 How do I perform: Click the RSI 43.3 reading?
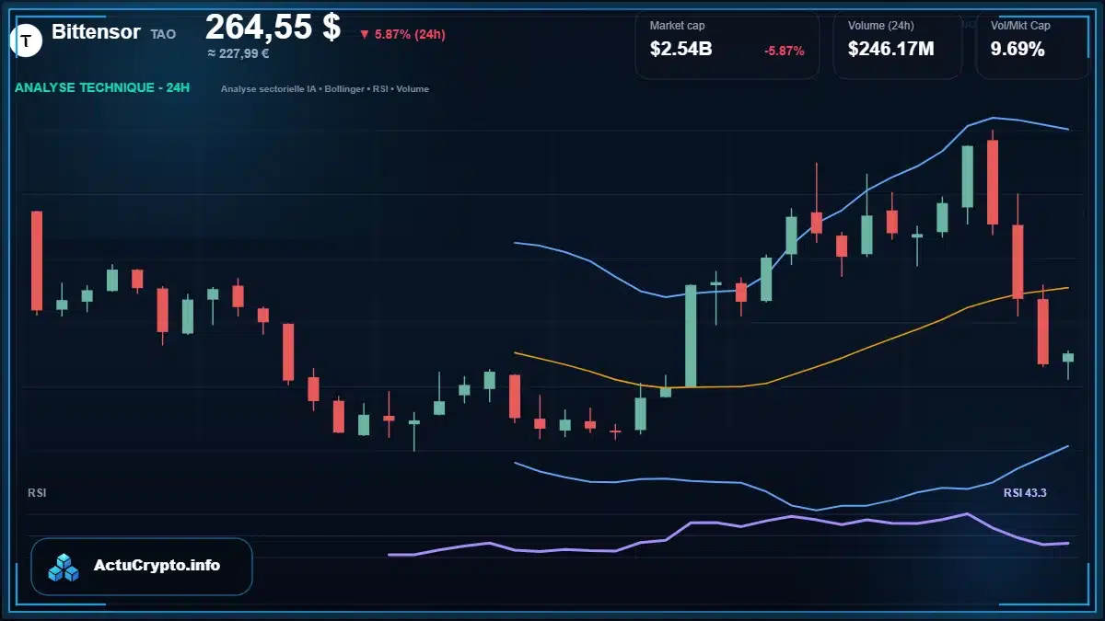tap(1025, 493)
